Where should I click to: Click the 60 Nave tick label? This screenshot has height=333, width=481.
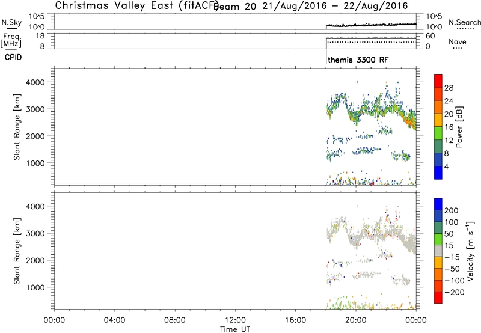430,36
